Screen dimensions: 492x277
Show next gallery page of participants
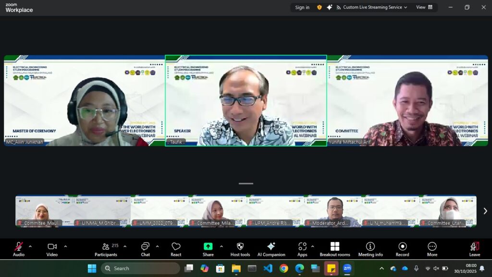tap(485, 211)
